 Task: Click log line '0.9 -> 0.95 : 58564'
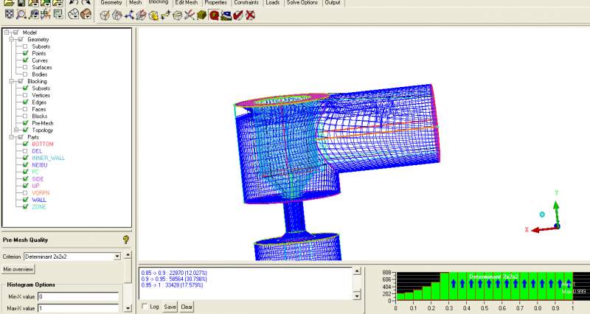pos(174,279)
